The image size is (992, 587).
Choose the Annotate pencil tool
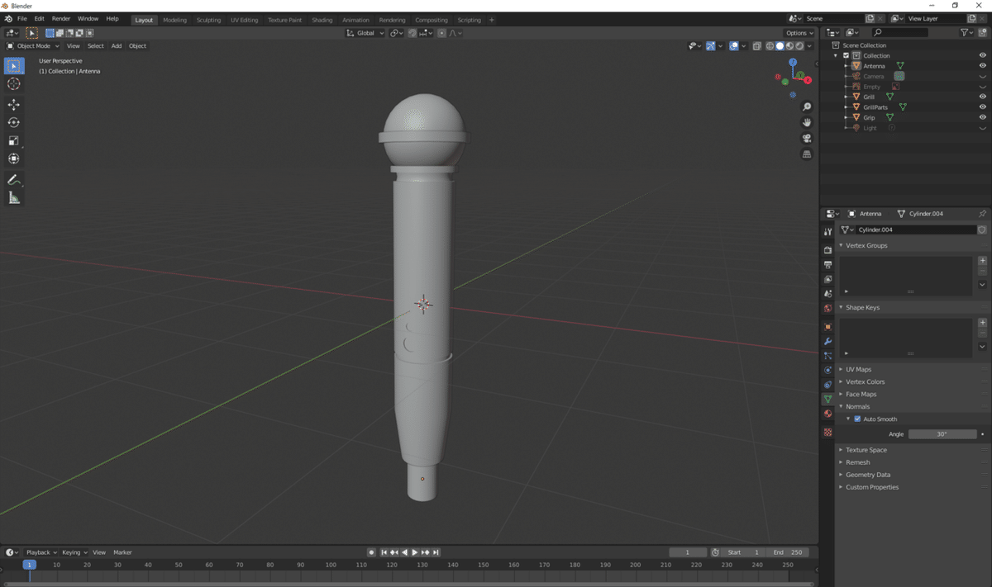tap(14, 180)
